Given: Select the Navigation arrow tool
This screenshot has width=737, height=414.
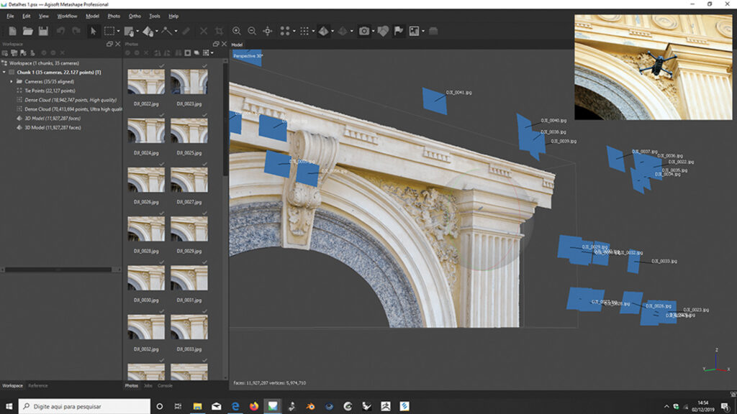Looking at the screenshot, I should tap(93, 31).
